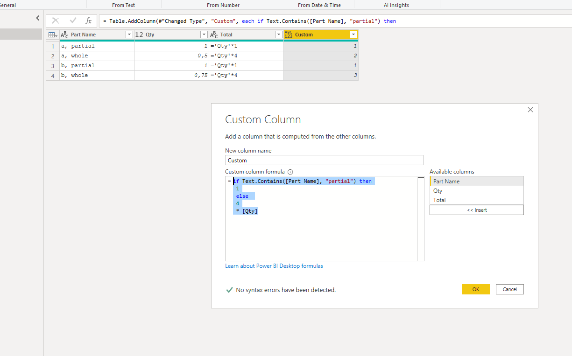This screenshot has width=572, height=356.
Task: Click the formula editor scrollbar thumb
Action: [x=421, y=178]
